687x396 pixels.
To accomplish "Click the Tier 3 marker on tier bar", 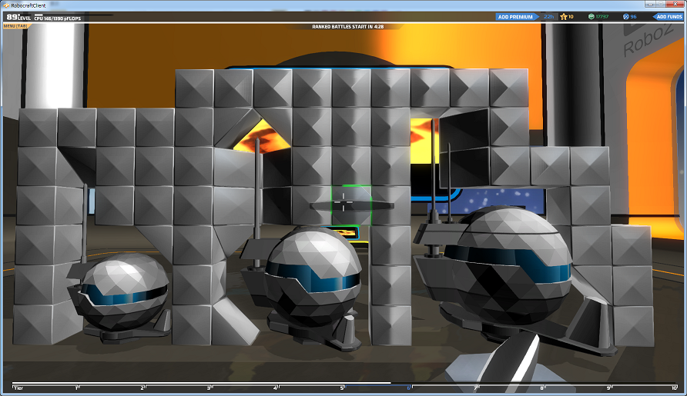I will click(x=209, y=388).
